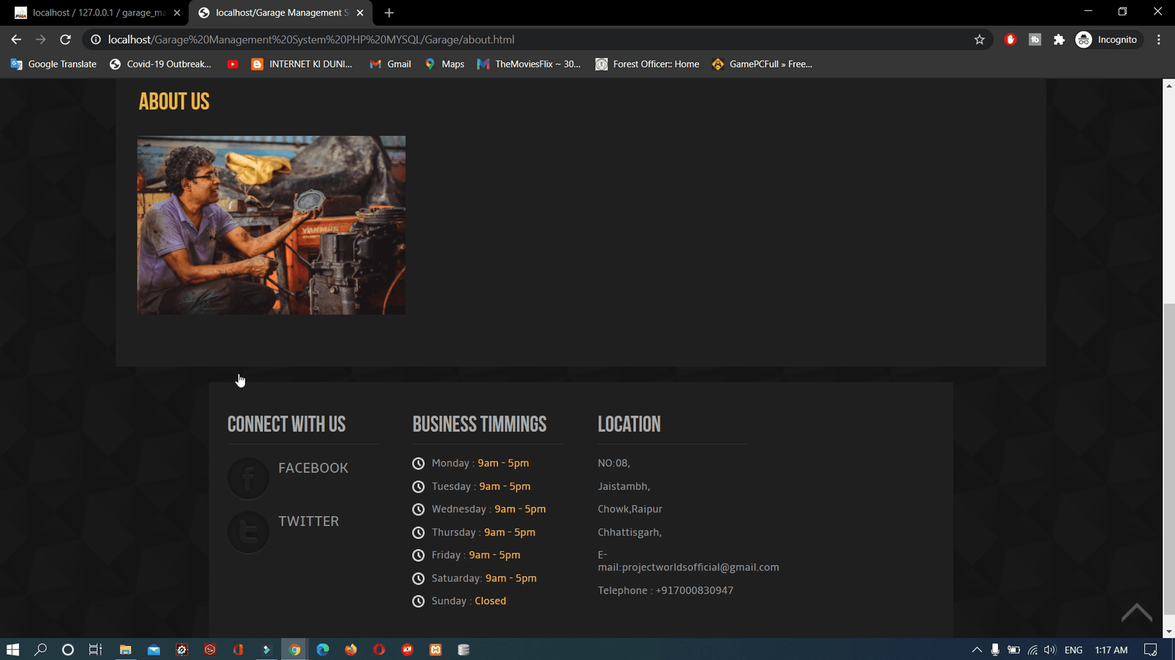Open the Windows Start menu
The height and width of the screenshot is (660, 1175).
coord(12,650)
